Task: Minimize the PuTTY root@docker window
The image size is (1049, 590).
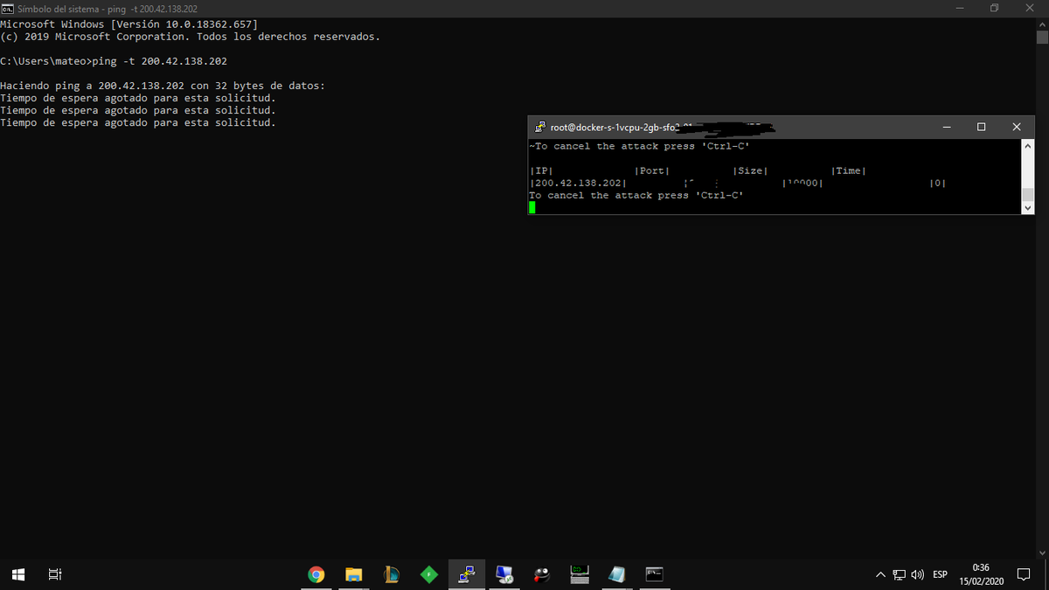Action: click(x=948, y=127)
